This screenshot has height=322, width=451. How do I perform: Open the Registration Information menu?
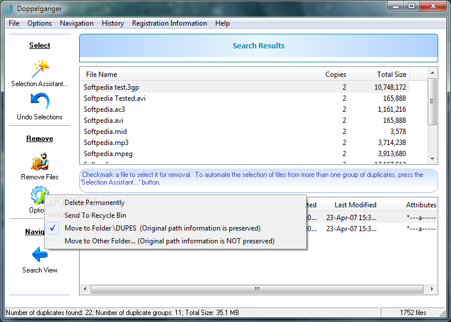tap(169, 23)
